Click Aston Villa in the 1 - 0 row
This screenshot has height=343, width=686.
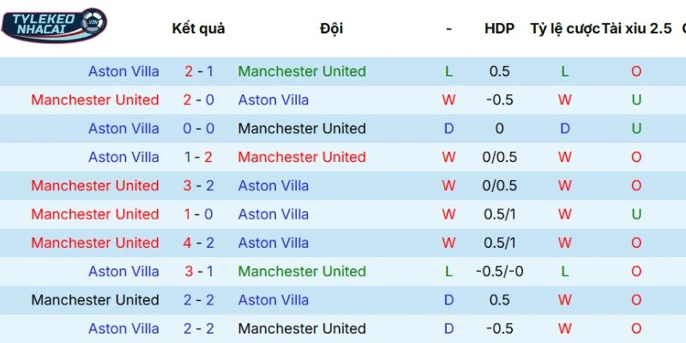tap(274, 214)
